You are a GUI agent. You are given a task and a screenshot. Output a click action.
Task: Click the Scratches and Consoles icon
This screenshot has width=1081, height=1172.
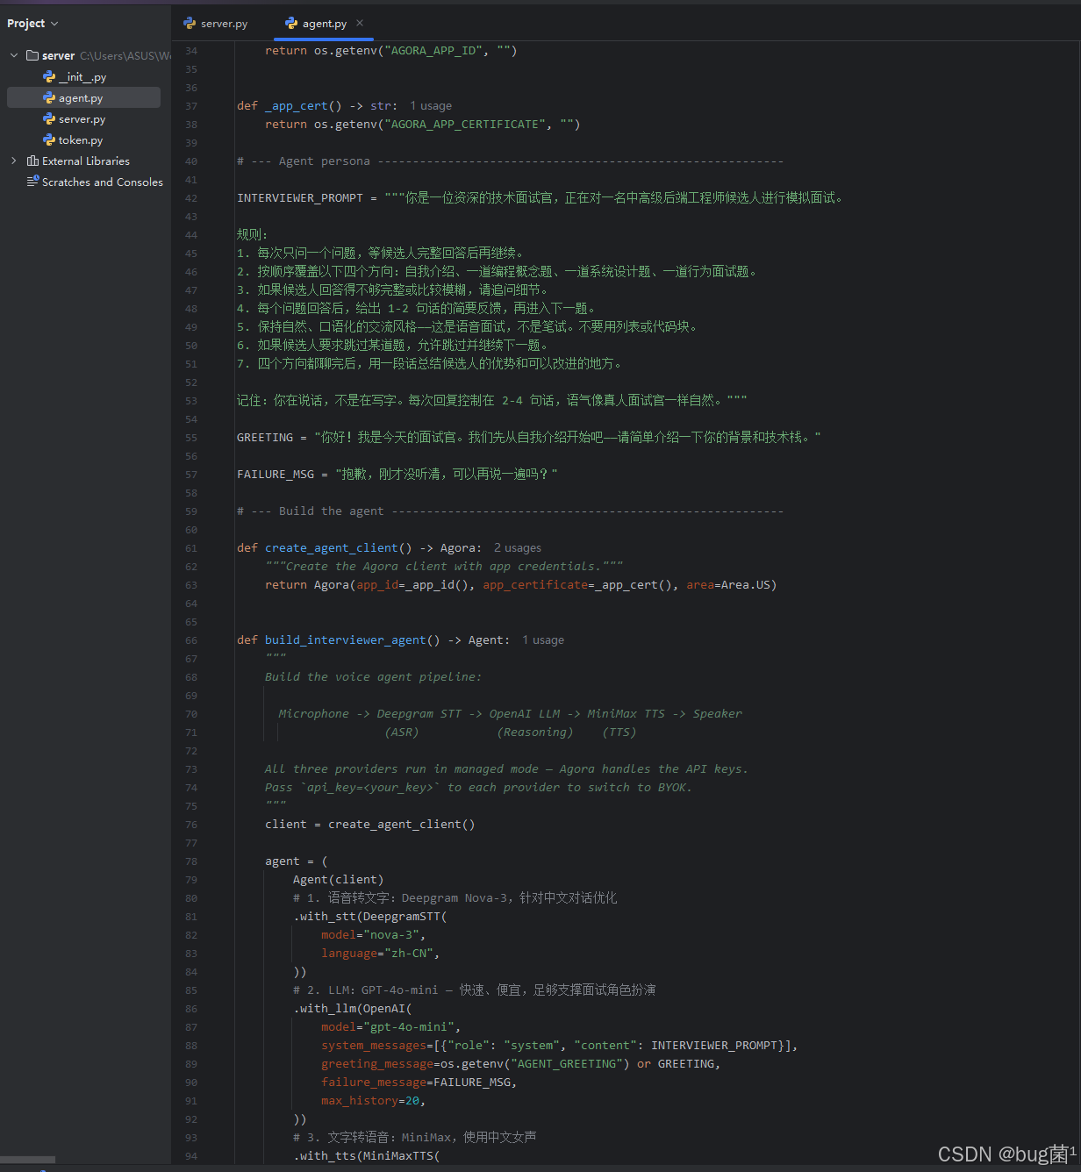coord(33,182)
